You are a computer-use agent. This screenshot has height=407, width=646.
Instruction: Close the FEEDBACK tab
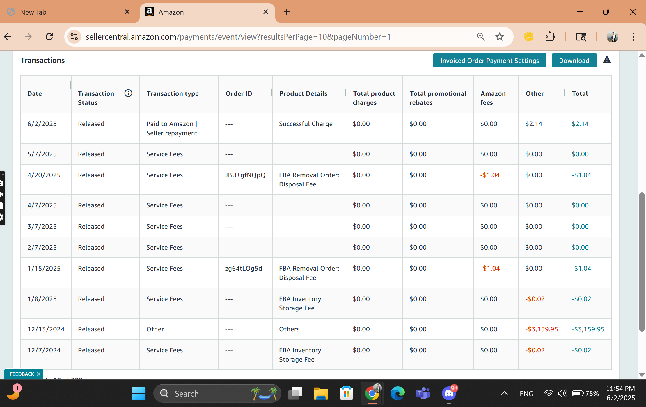[38, 374]
